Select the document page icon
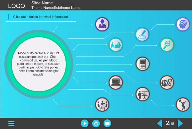Image resolution: width=192 pixels, height=129 pixels. [x=143, y=64]
